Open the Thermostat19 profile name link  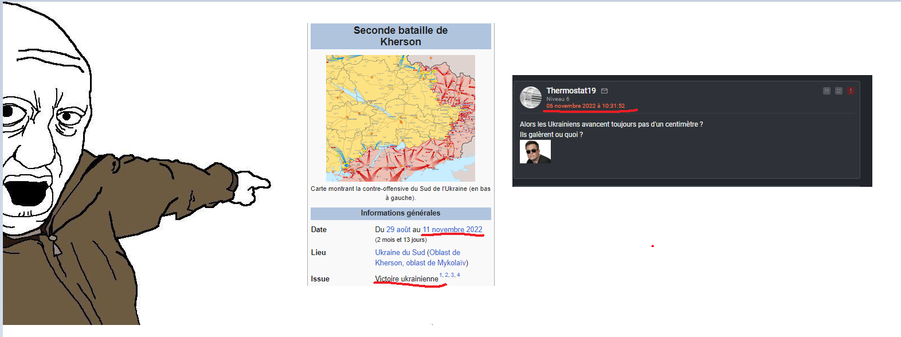tap(571, 91)
